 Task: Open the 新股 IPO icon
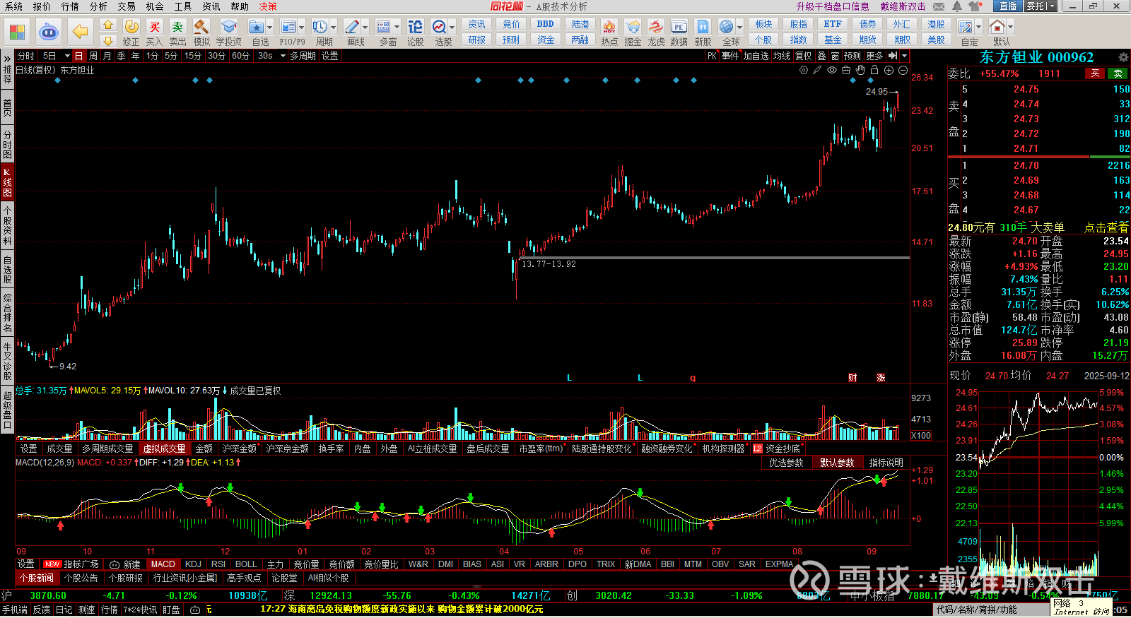[x=703, y=28]
